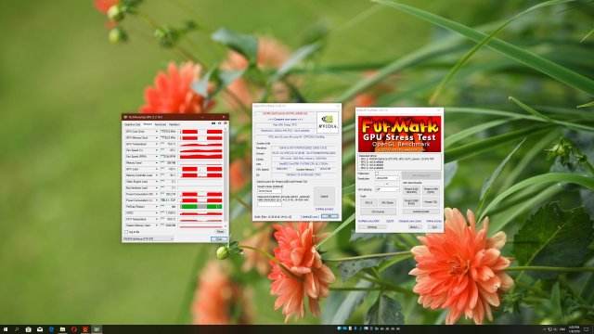Open Opera browser from the taskbar
594x334 pixels.
74,329
